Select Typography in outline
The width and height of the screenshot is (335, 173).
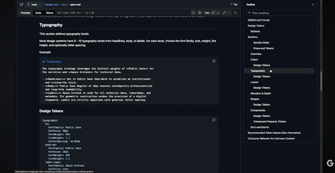pyautogui.click(x=258, y=71)
